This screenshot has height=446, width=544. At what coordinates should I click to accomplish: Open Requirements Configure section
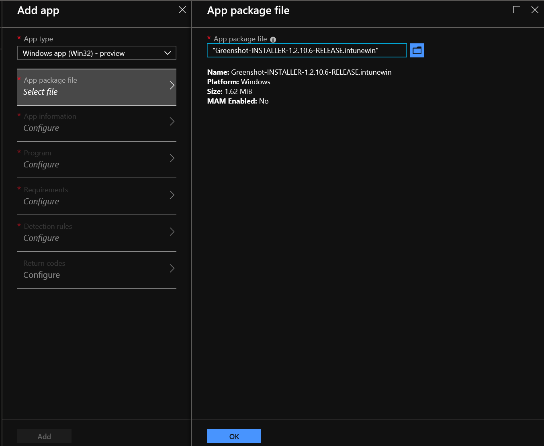(97, 197)
